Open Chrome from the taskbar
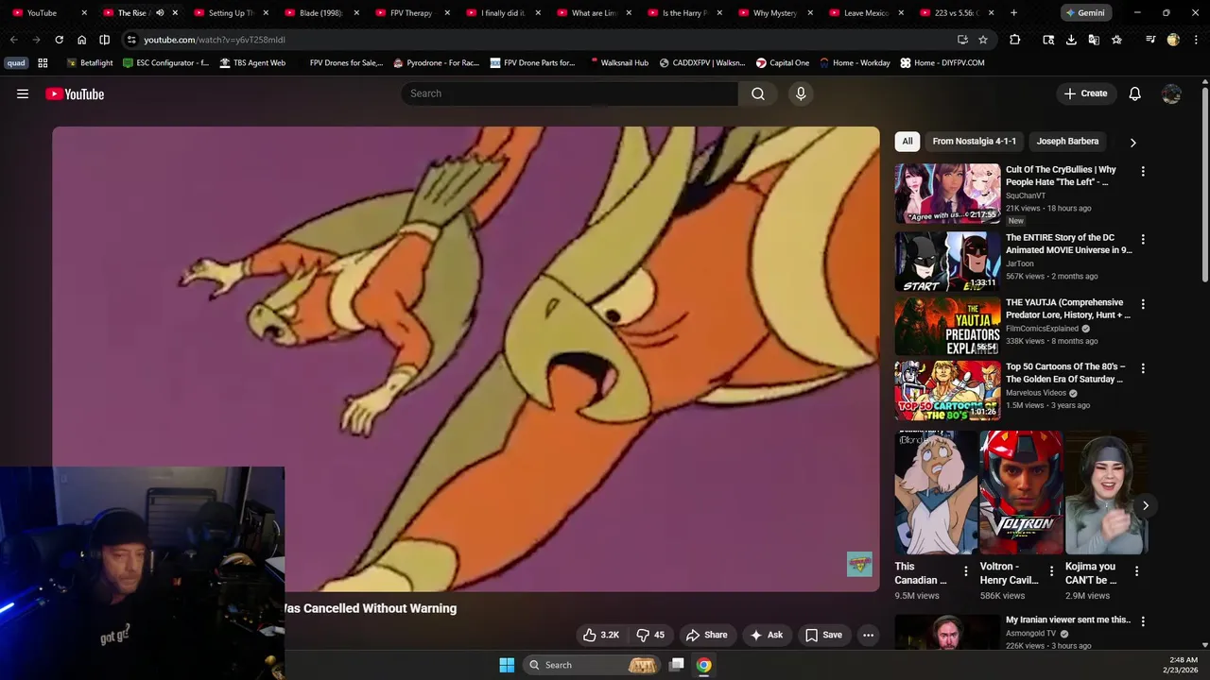 [x=704, y=665]
